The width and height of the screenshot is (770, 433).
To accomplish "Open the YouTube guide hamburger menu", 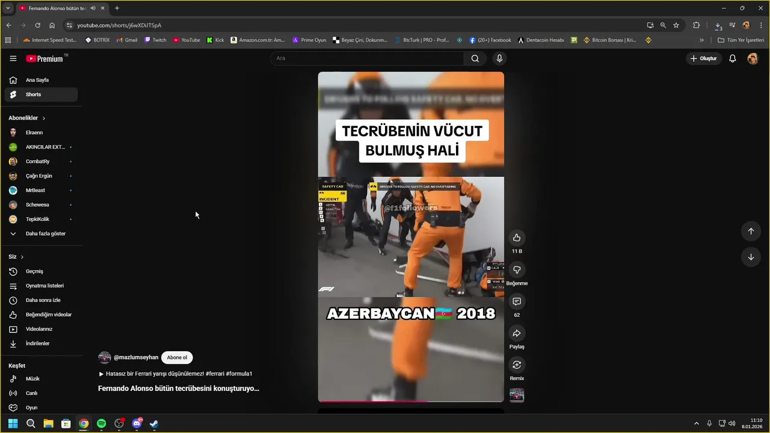I will pos(13,58).
